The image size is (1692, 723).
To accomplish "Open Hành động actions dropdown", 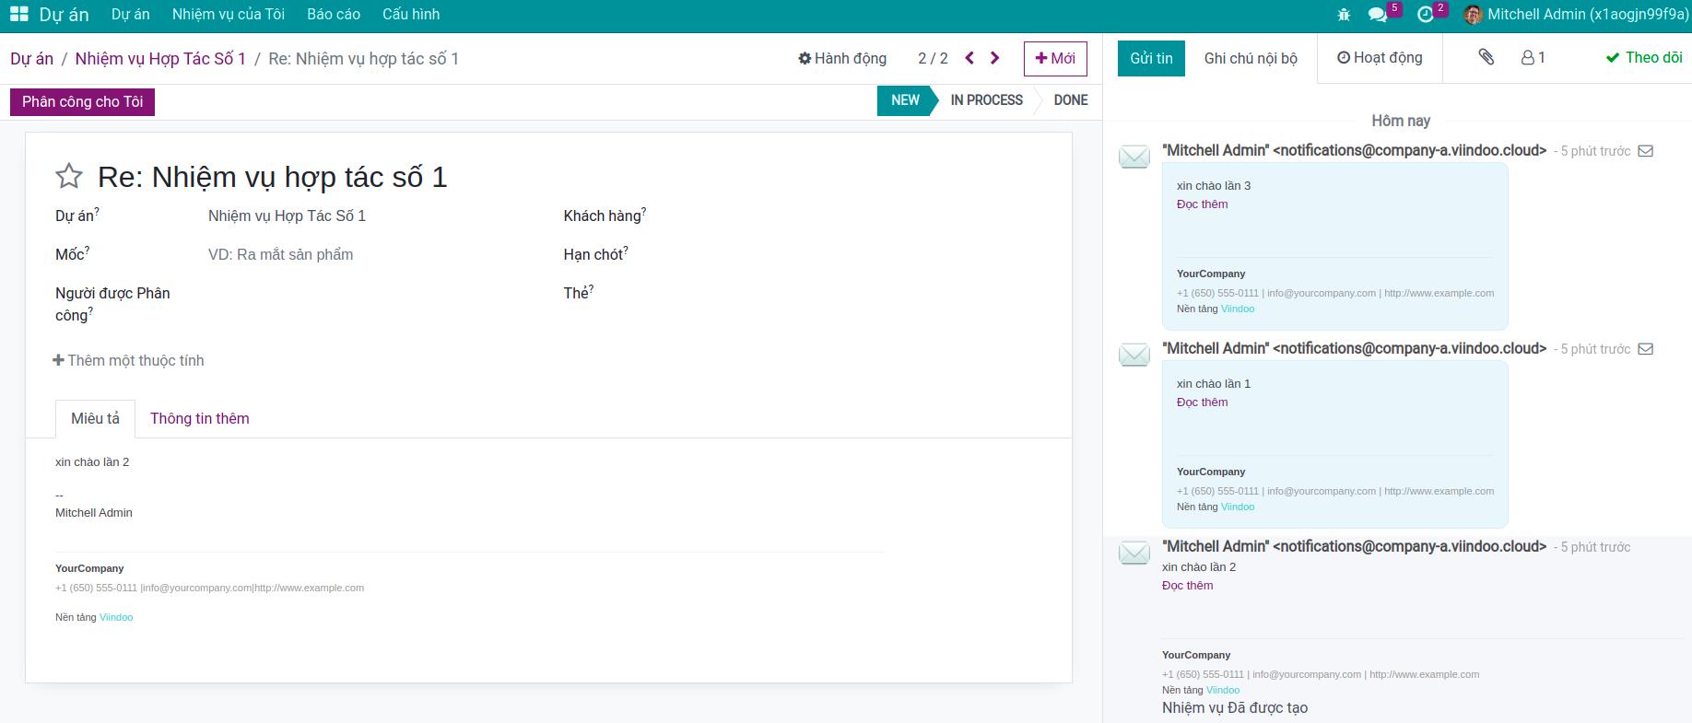I will coord(842,59).
